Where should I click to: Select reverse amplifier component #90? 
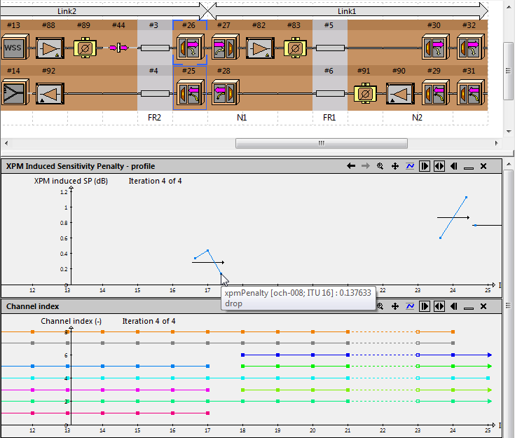pos(400,94)
